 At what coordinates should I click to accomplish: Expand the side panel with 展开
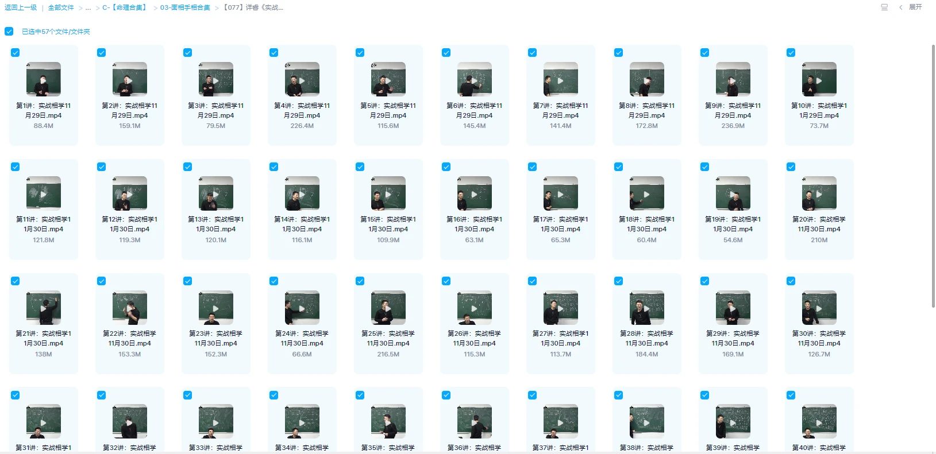point(915,7)
